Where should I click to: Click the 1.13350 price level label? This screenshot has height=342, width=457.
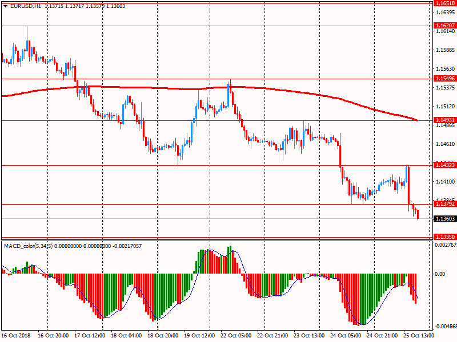pyautogui.click(x=445, y=237)
